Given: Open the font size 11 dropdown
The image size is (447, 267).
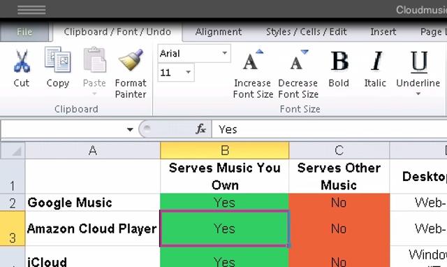Looking at the screenshot, I should [188, 72].
